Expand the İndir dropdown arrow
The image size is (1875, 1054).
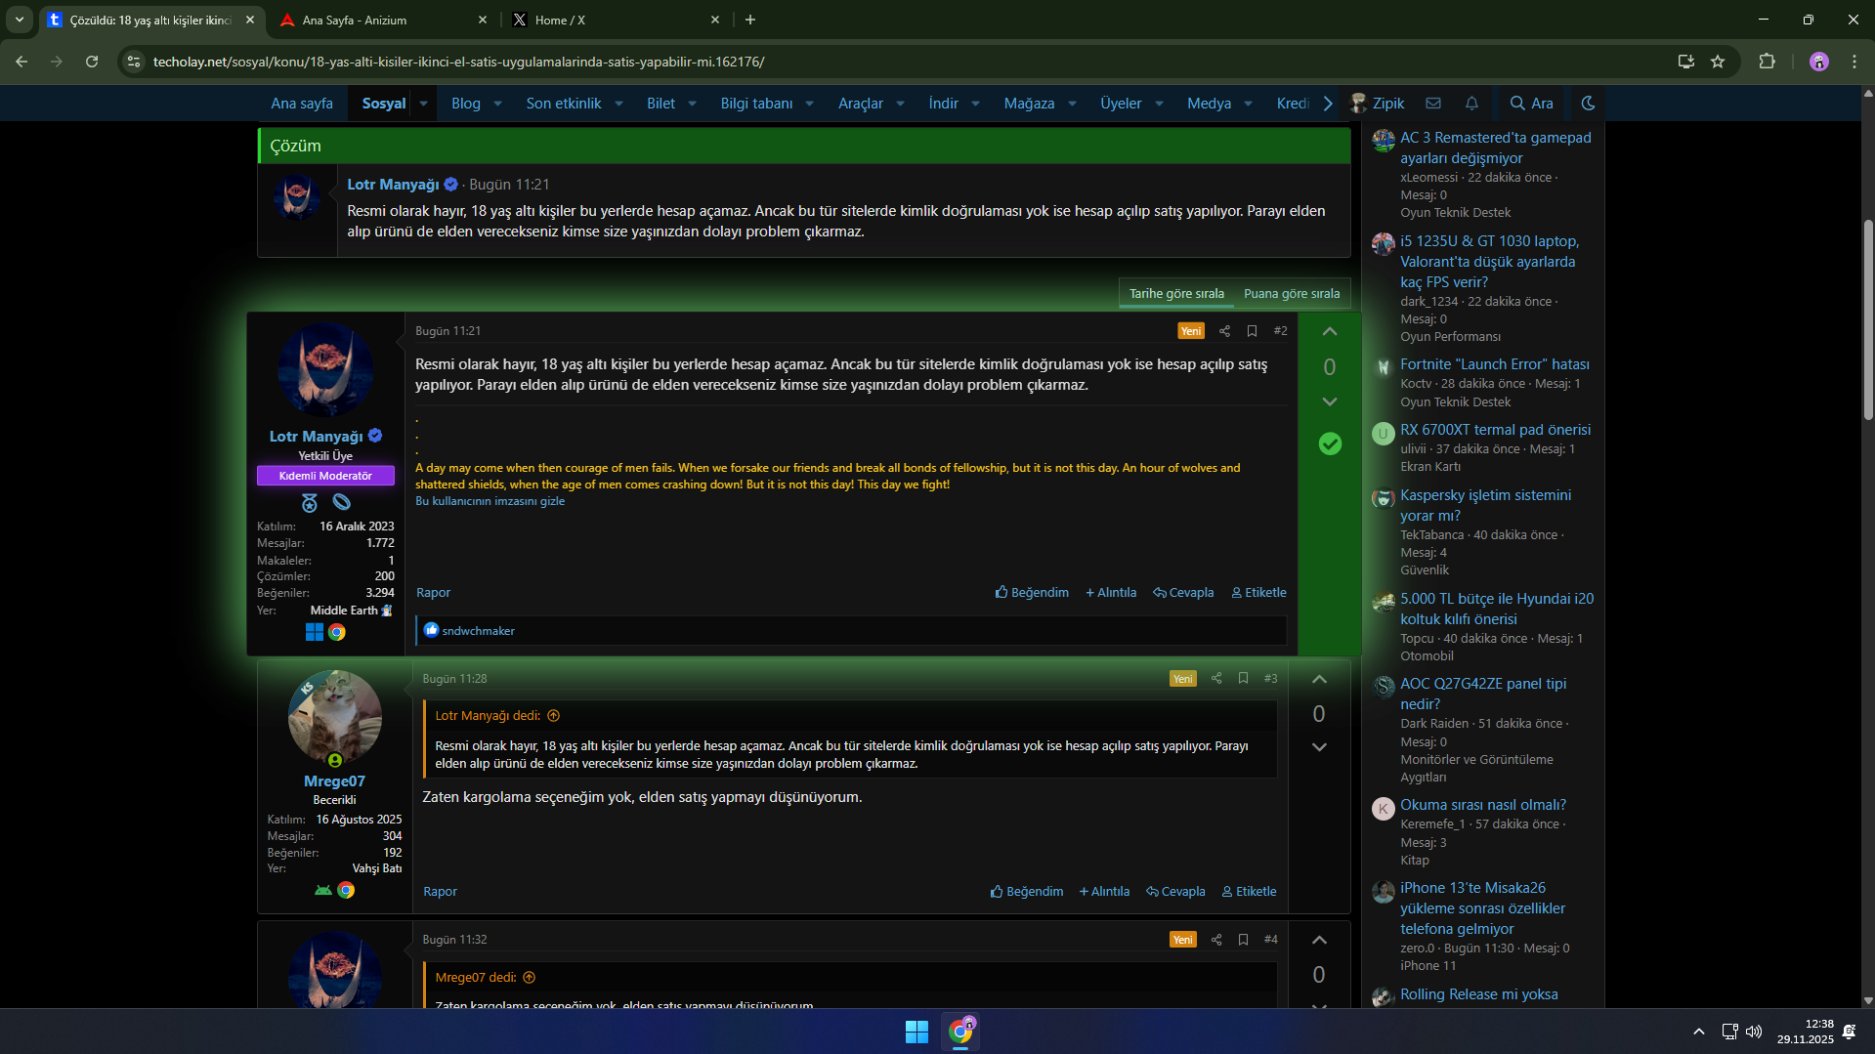tap(975, 104)
